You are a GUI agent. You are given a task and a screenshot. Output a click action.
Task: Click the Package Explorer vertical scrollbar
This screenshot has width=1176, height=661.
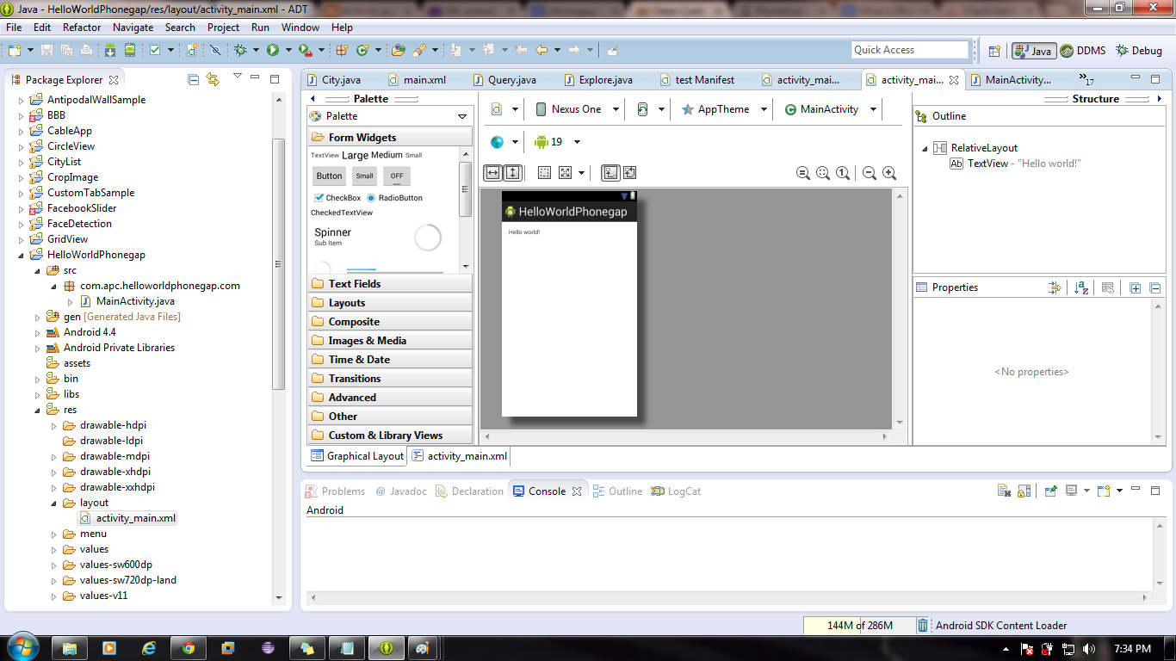(278, 263)
